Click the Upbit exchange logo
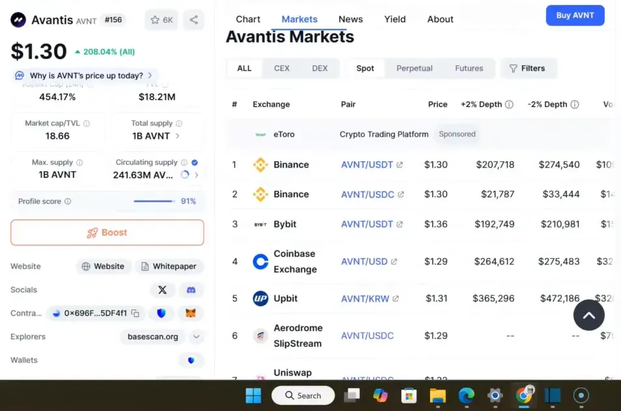This screenshot has height=411, width=621. pyautogui.click(x=260, y=298)
